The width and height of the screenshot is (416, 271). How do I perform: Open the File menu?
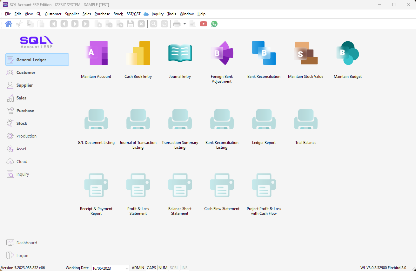[8, 14]
